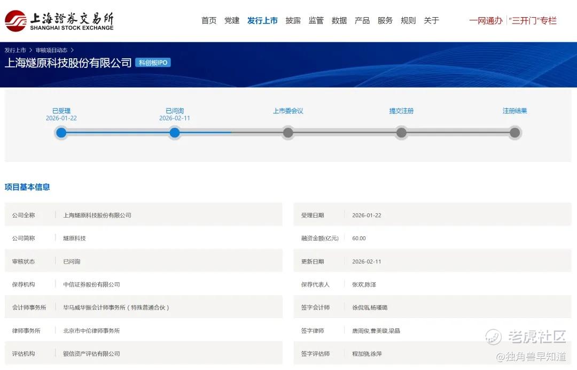Click the Shanghai Stock Exchange logo
The image size is (577, 370).
59,21
